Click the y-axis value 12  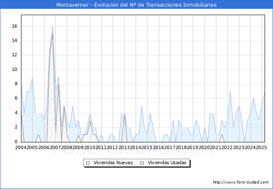(x=14, y=55)
